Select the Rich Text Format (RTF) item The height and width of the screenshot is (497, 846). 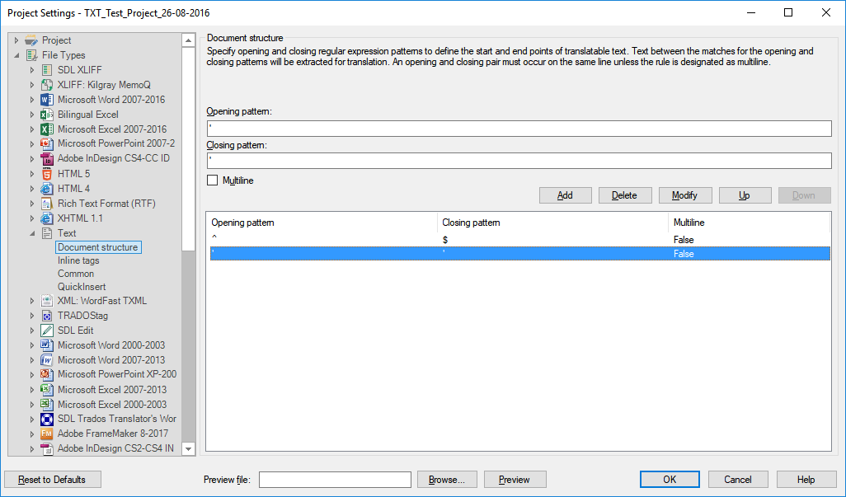tap(107, 204)
